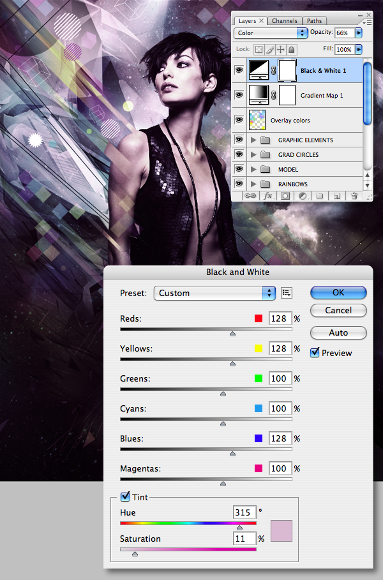Hide the Overlay colors layer
Viewport: 383px width, 580px height.
click(239, 119)
